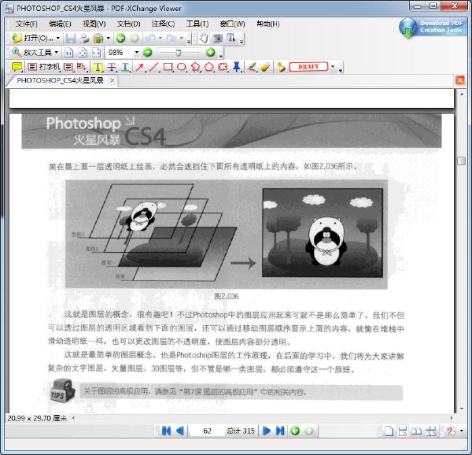The image size is (472, 455).
Task: Close the PHOTOSHOP_CS4火星风暴 tab with its x
Action: 112,80
